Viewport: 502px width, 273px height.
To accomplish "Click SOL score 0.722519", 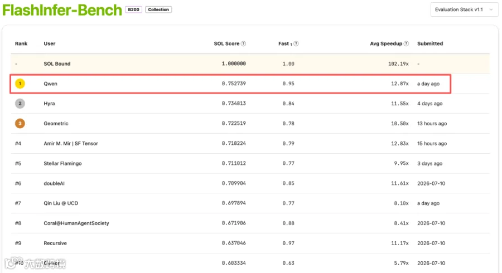I will (x=234, y=123).
